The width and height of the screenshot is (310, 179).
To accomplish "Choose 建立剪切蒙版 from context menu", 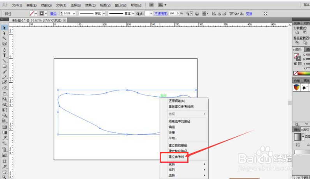I will click(178, 146).
